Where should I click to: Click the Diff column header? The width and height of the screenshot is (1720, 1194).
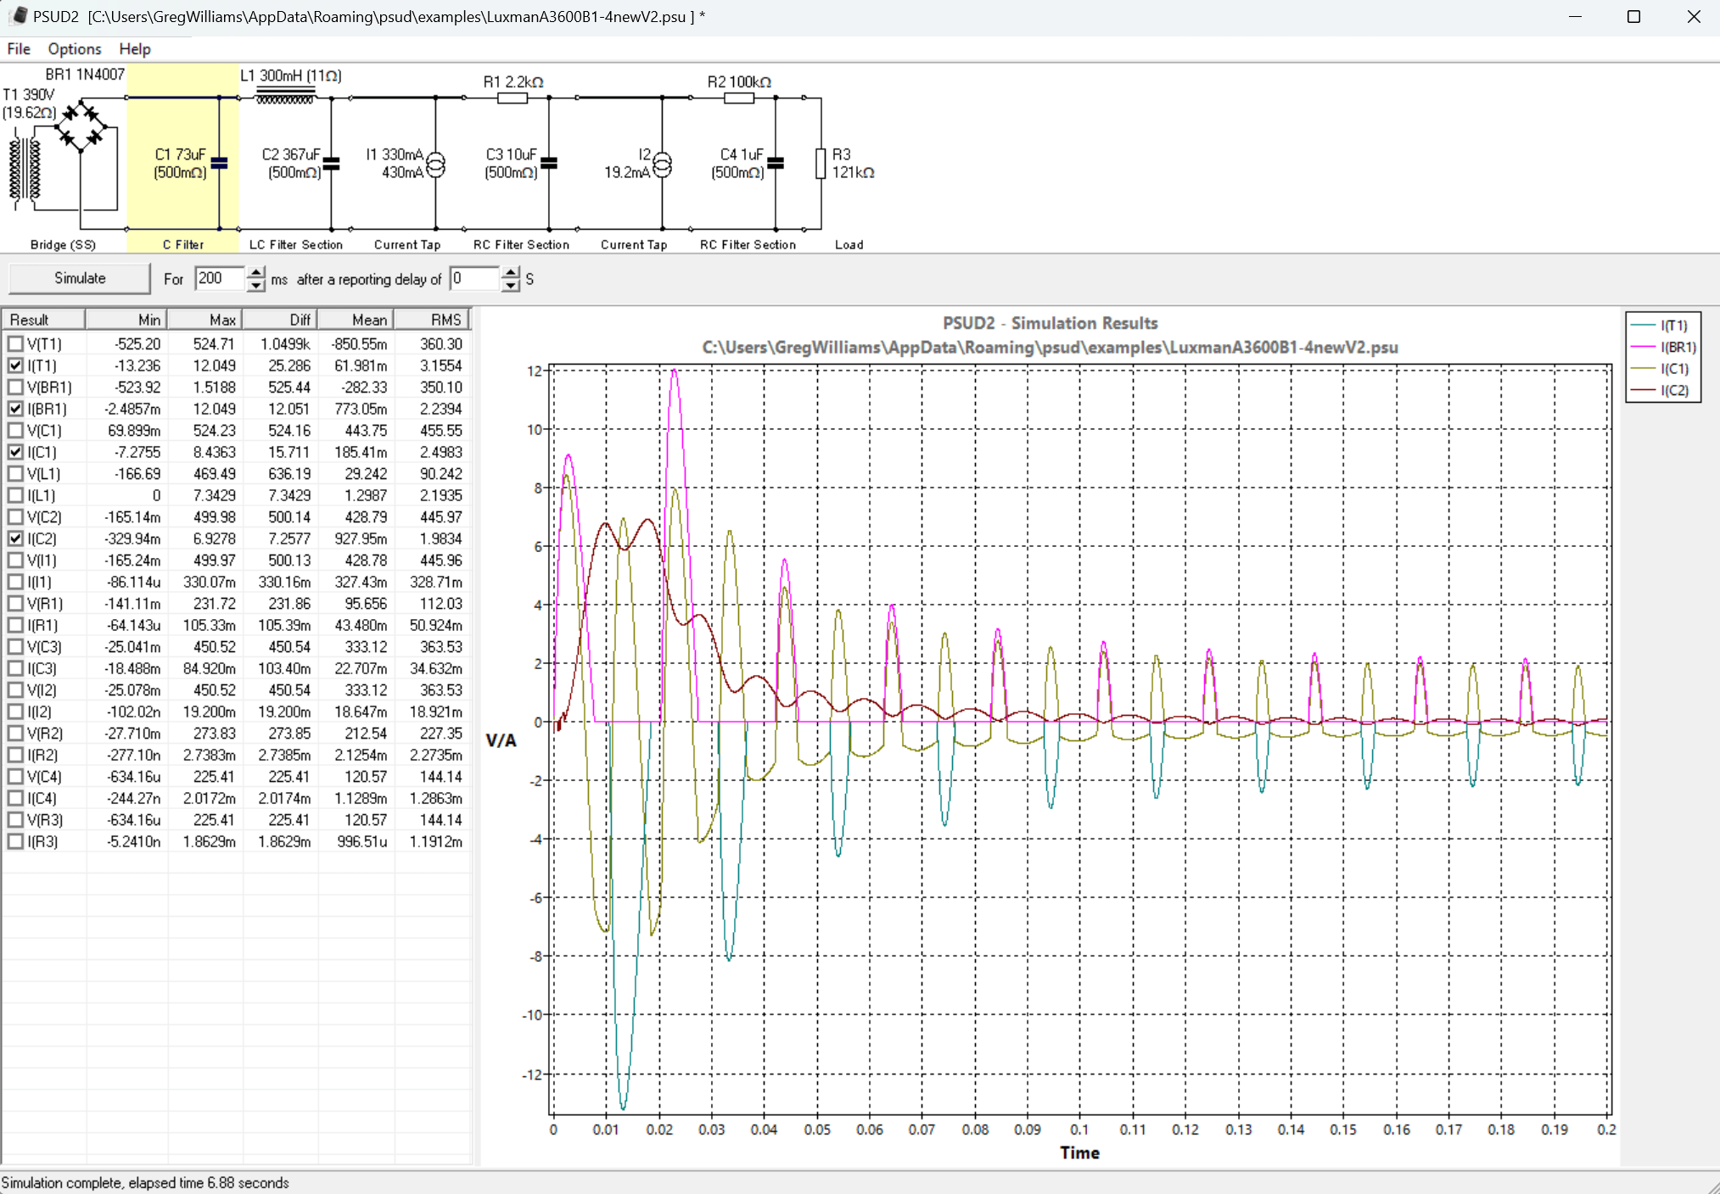281,320
